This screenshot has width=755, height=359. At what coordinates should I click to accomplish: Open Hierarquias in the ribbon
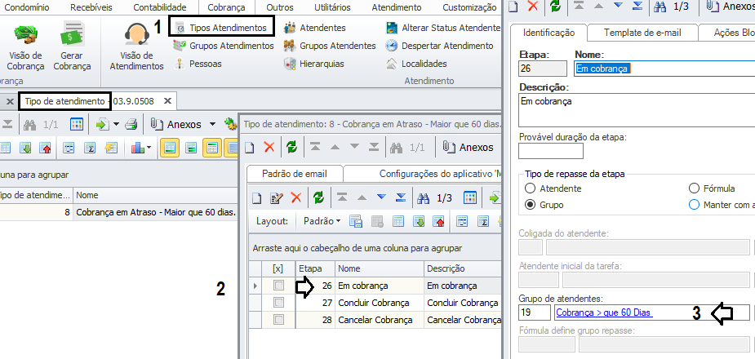point(314,64)
